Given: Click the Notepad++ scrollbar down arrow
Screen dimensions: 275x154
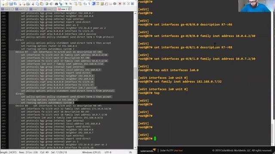Looking at the screenshot, I should coord(135,147).
